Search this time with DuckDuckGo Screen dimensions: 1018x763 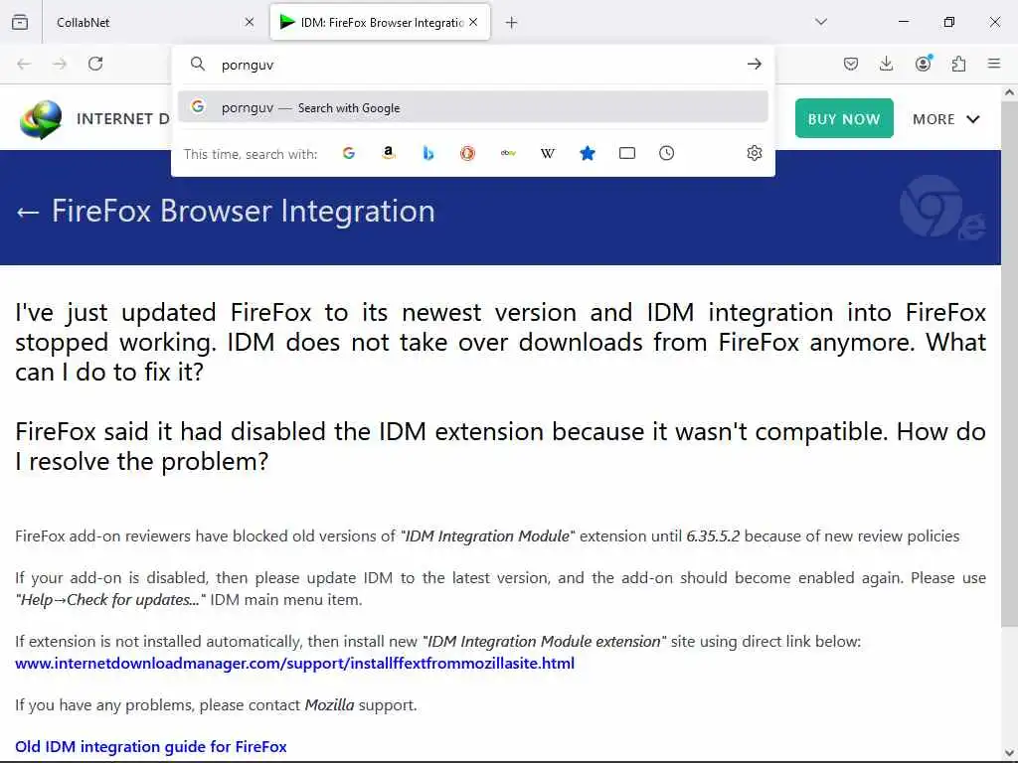click(467, 153)
